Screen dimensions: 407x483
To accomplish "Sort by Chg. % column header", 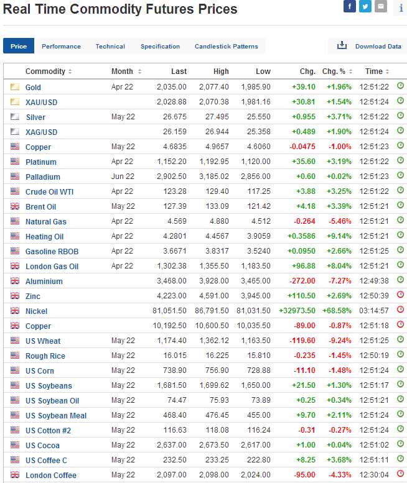I will 337,71.
